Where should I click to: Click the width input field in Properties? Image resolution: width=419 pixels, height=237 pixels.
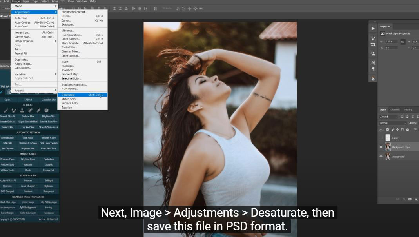pyautogui.click(x=391, y=42)
